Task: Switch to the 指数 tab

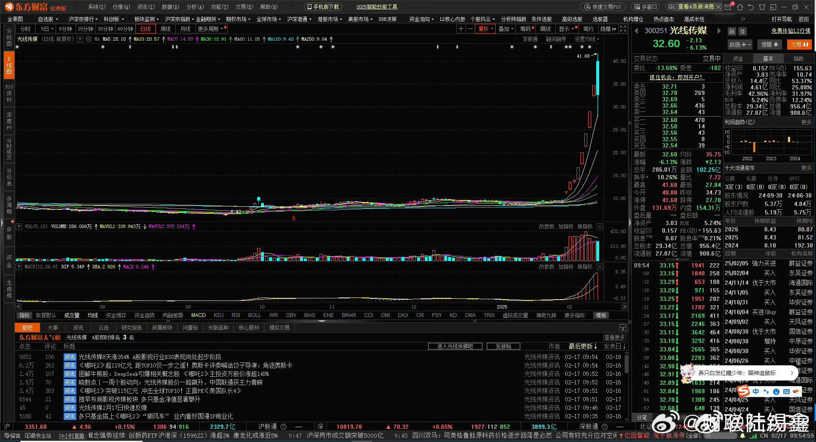Action: [799, 58]
